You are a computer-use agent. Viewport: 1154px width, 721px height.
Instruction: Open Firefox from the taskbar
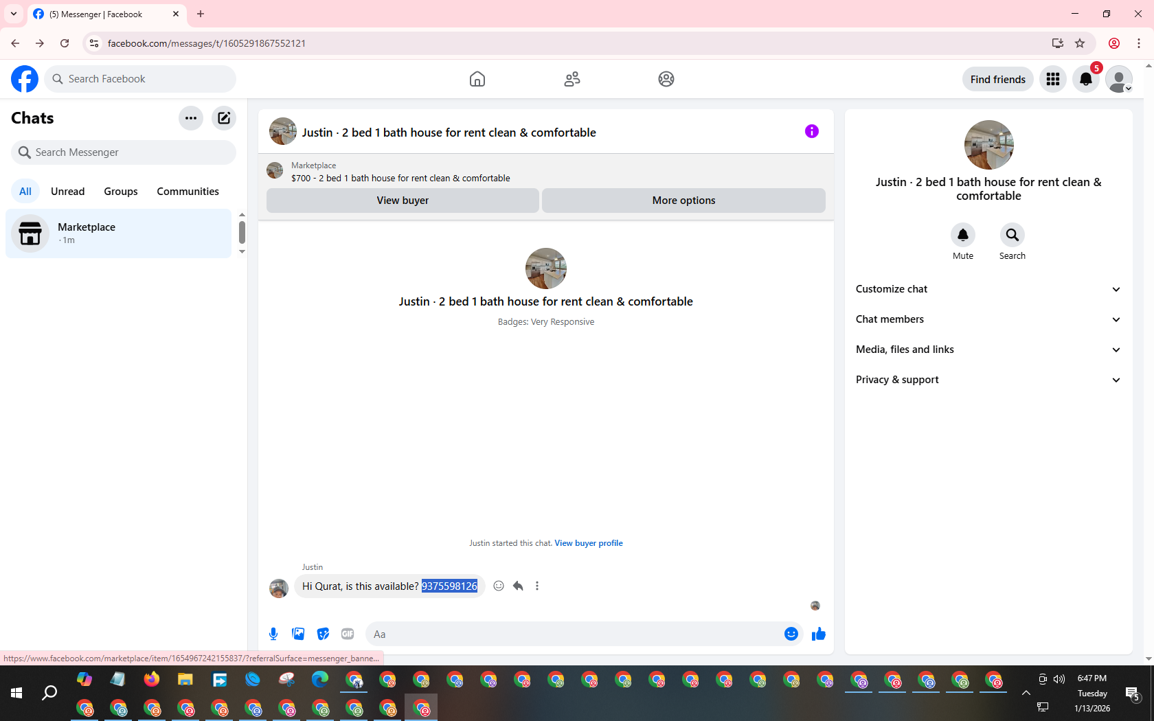click(152, 679)
